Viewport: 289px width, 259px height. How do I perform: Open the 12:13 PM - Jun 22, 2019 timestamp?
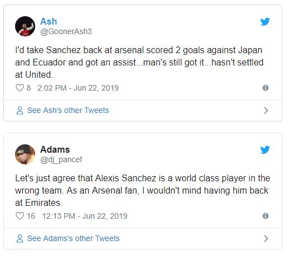85,216
